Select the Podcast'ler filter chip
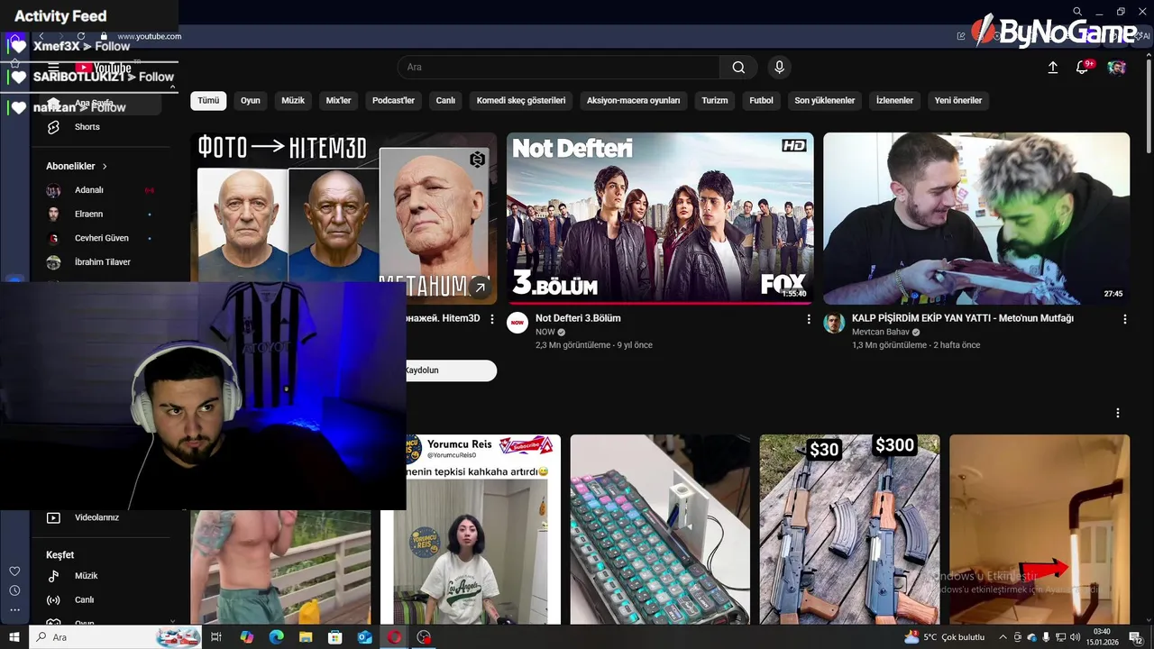The image size is (1154, 649). click(x=393, y=101)
